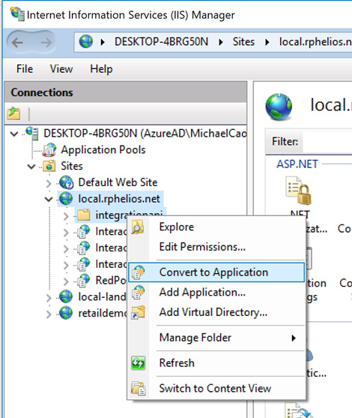Screen dimensions: 352x418
Task: Click the Switch to Content View icon
Action: pos(138,388)
